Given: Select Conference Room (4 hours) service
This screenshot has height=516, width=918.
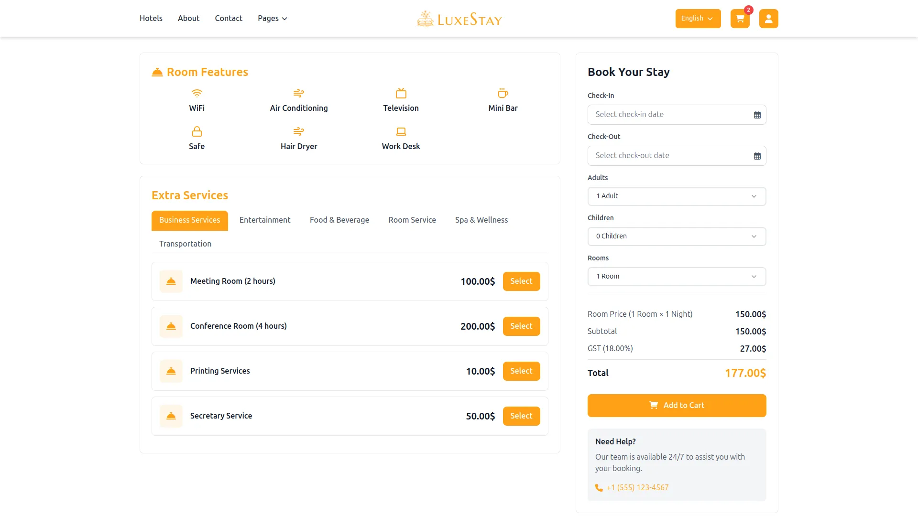Looking at the screenshot, I should pos(521,326).
